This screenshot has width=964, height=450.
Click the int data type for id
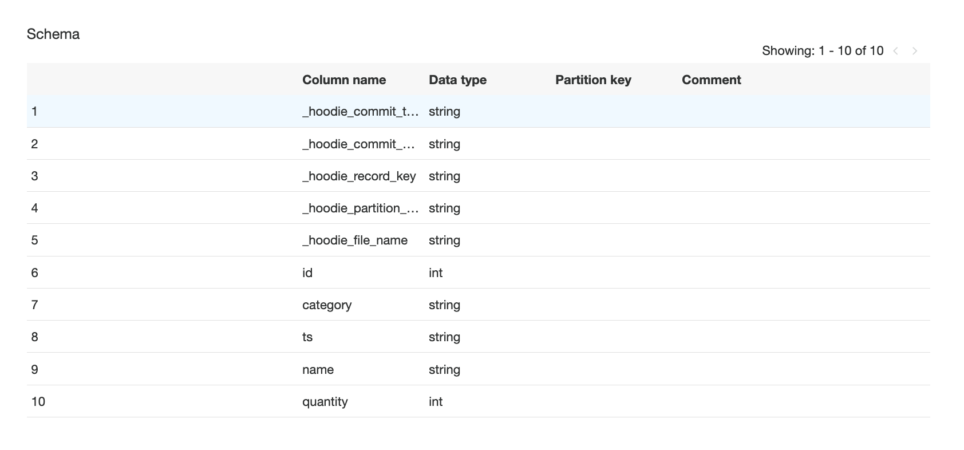pyautogui.click(x=436, y=273)
